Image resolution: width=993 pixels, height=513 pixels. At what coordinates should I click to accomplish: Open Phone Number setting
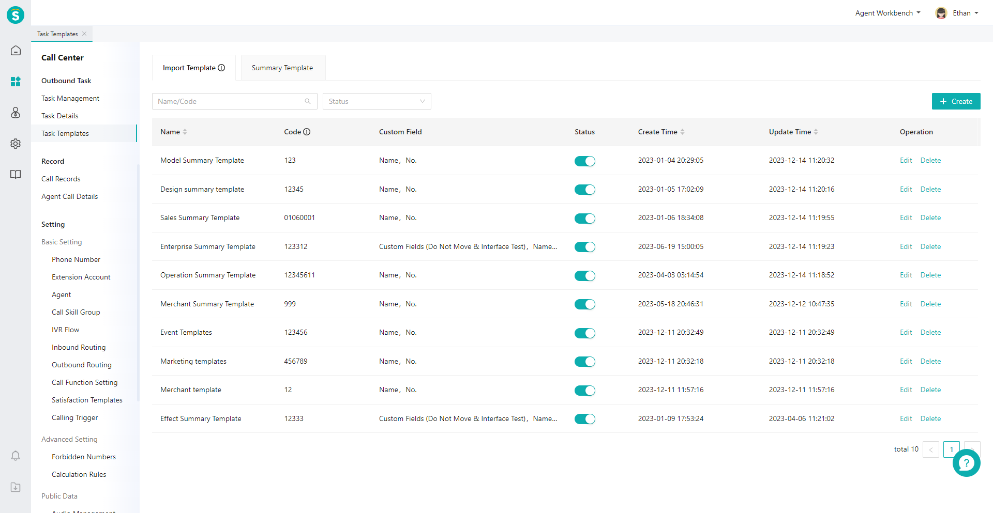tap(76, 259)
